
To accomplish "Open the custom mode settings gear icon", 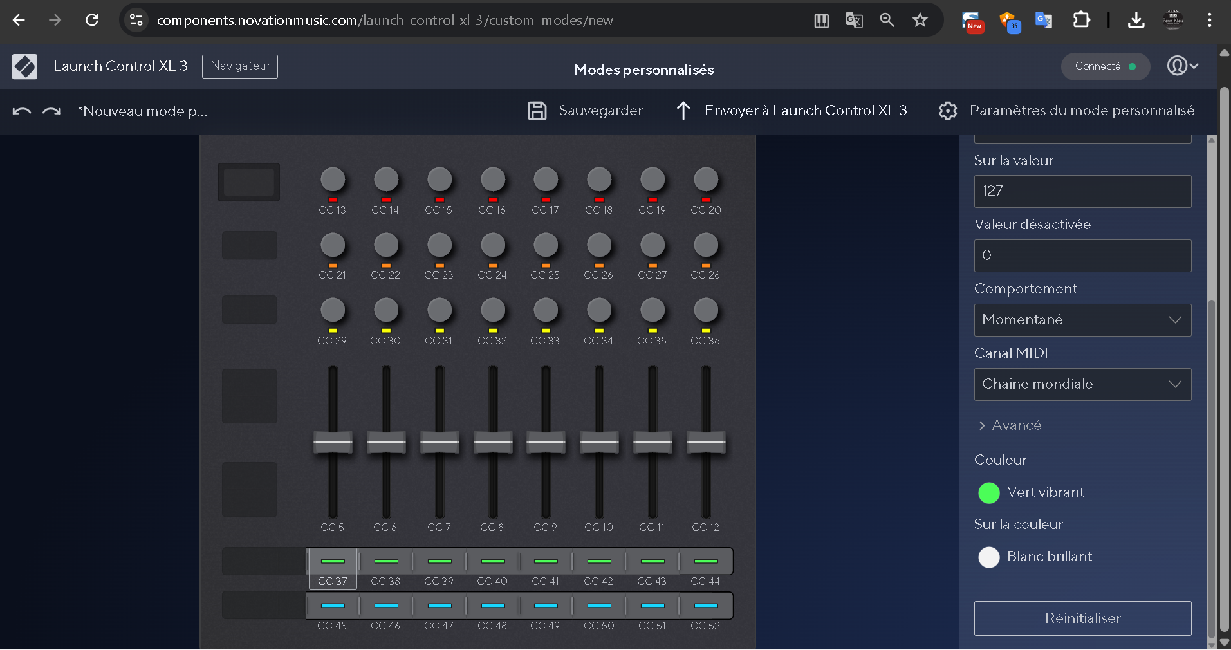I will tap(947, 111).
